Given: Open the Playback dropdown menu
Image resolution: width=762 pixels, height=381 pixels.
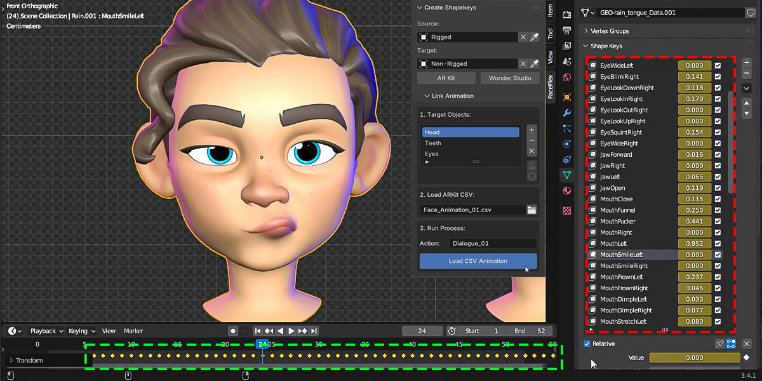Looking at the screenshot, I should point(46,331).
